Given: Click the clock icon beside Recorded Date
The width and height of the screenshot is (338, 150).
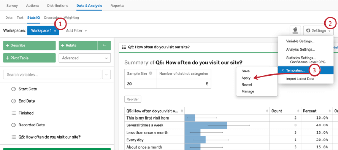Looking at the screenshot, I should pos(14,125).
